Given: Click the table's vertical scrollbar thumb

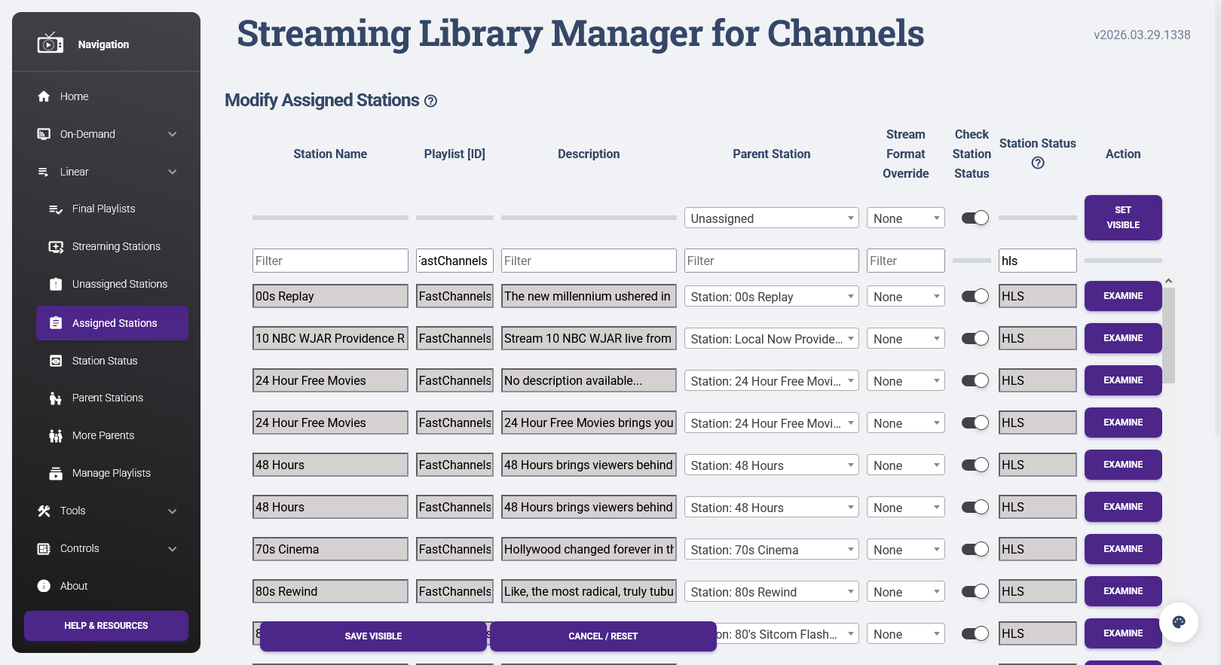Looking at the screenshot, I should (x=1168, y=335).
